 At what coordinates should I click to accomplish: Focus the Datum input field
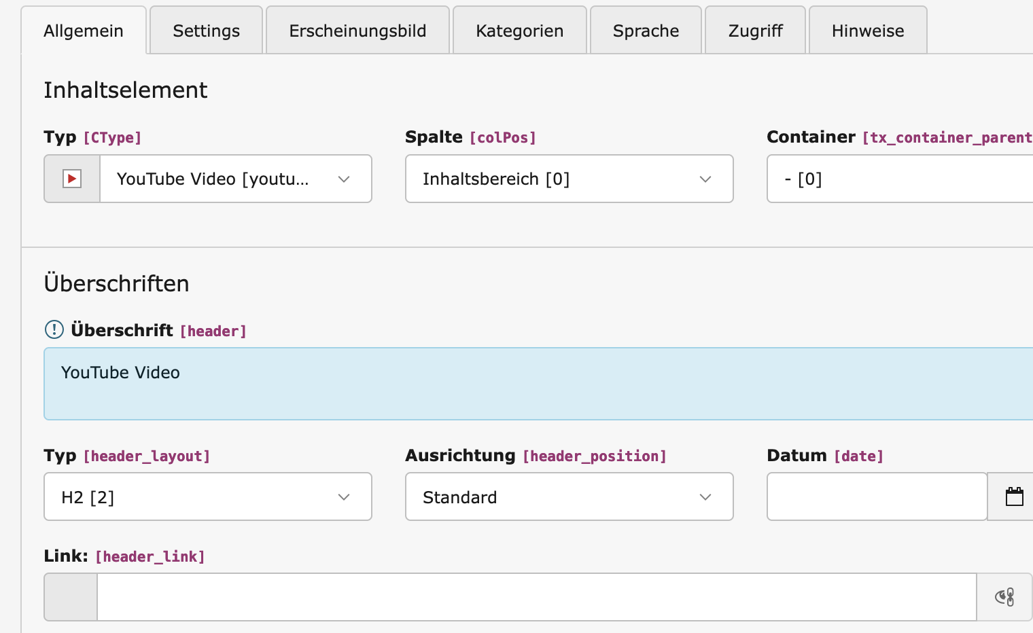tap(877, 496)
